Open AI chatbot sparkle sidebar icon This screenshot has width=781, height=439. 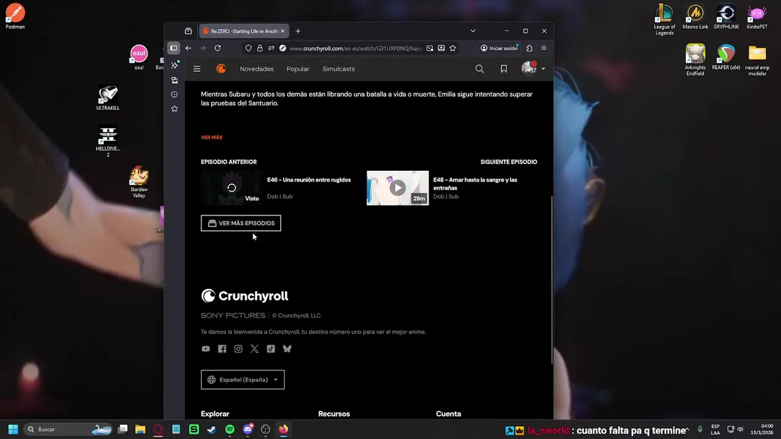point(175,65)
